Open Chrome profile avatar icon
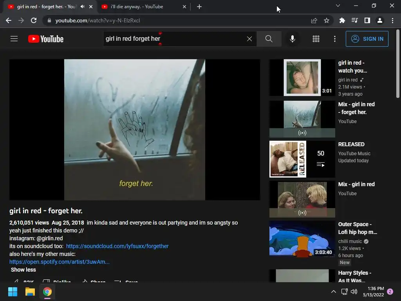The height and width of the screenshot is (301, 401). (x=380, y=20)
